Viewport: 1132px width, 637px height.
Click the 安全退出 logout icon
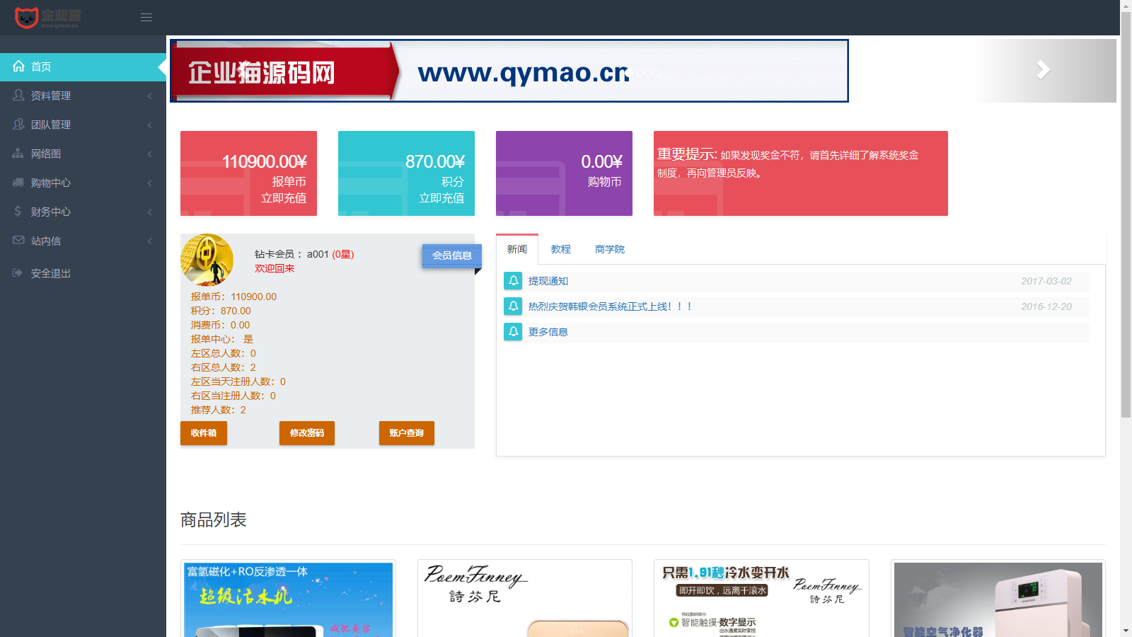click(18, 272)
